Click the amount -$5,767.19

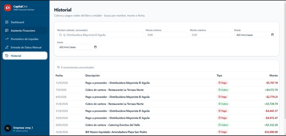(x=271, y=83)
